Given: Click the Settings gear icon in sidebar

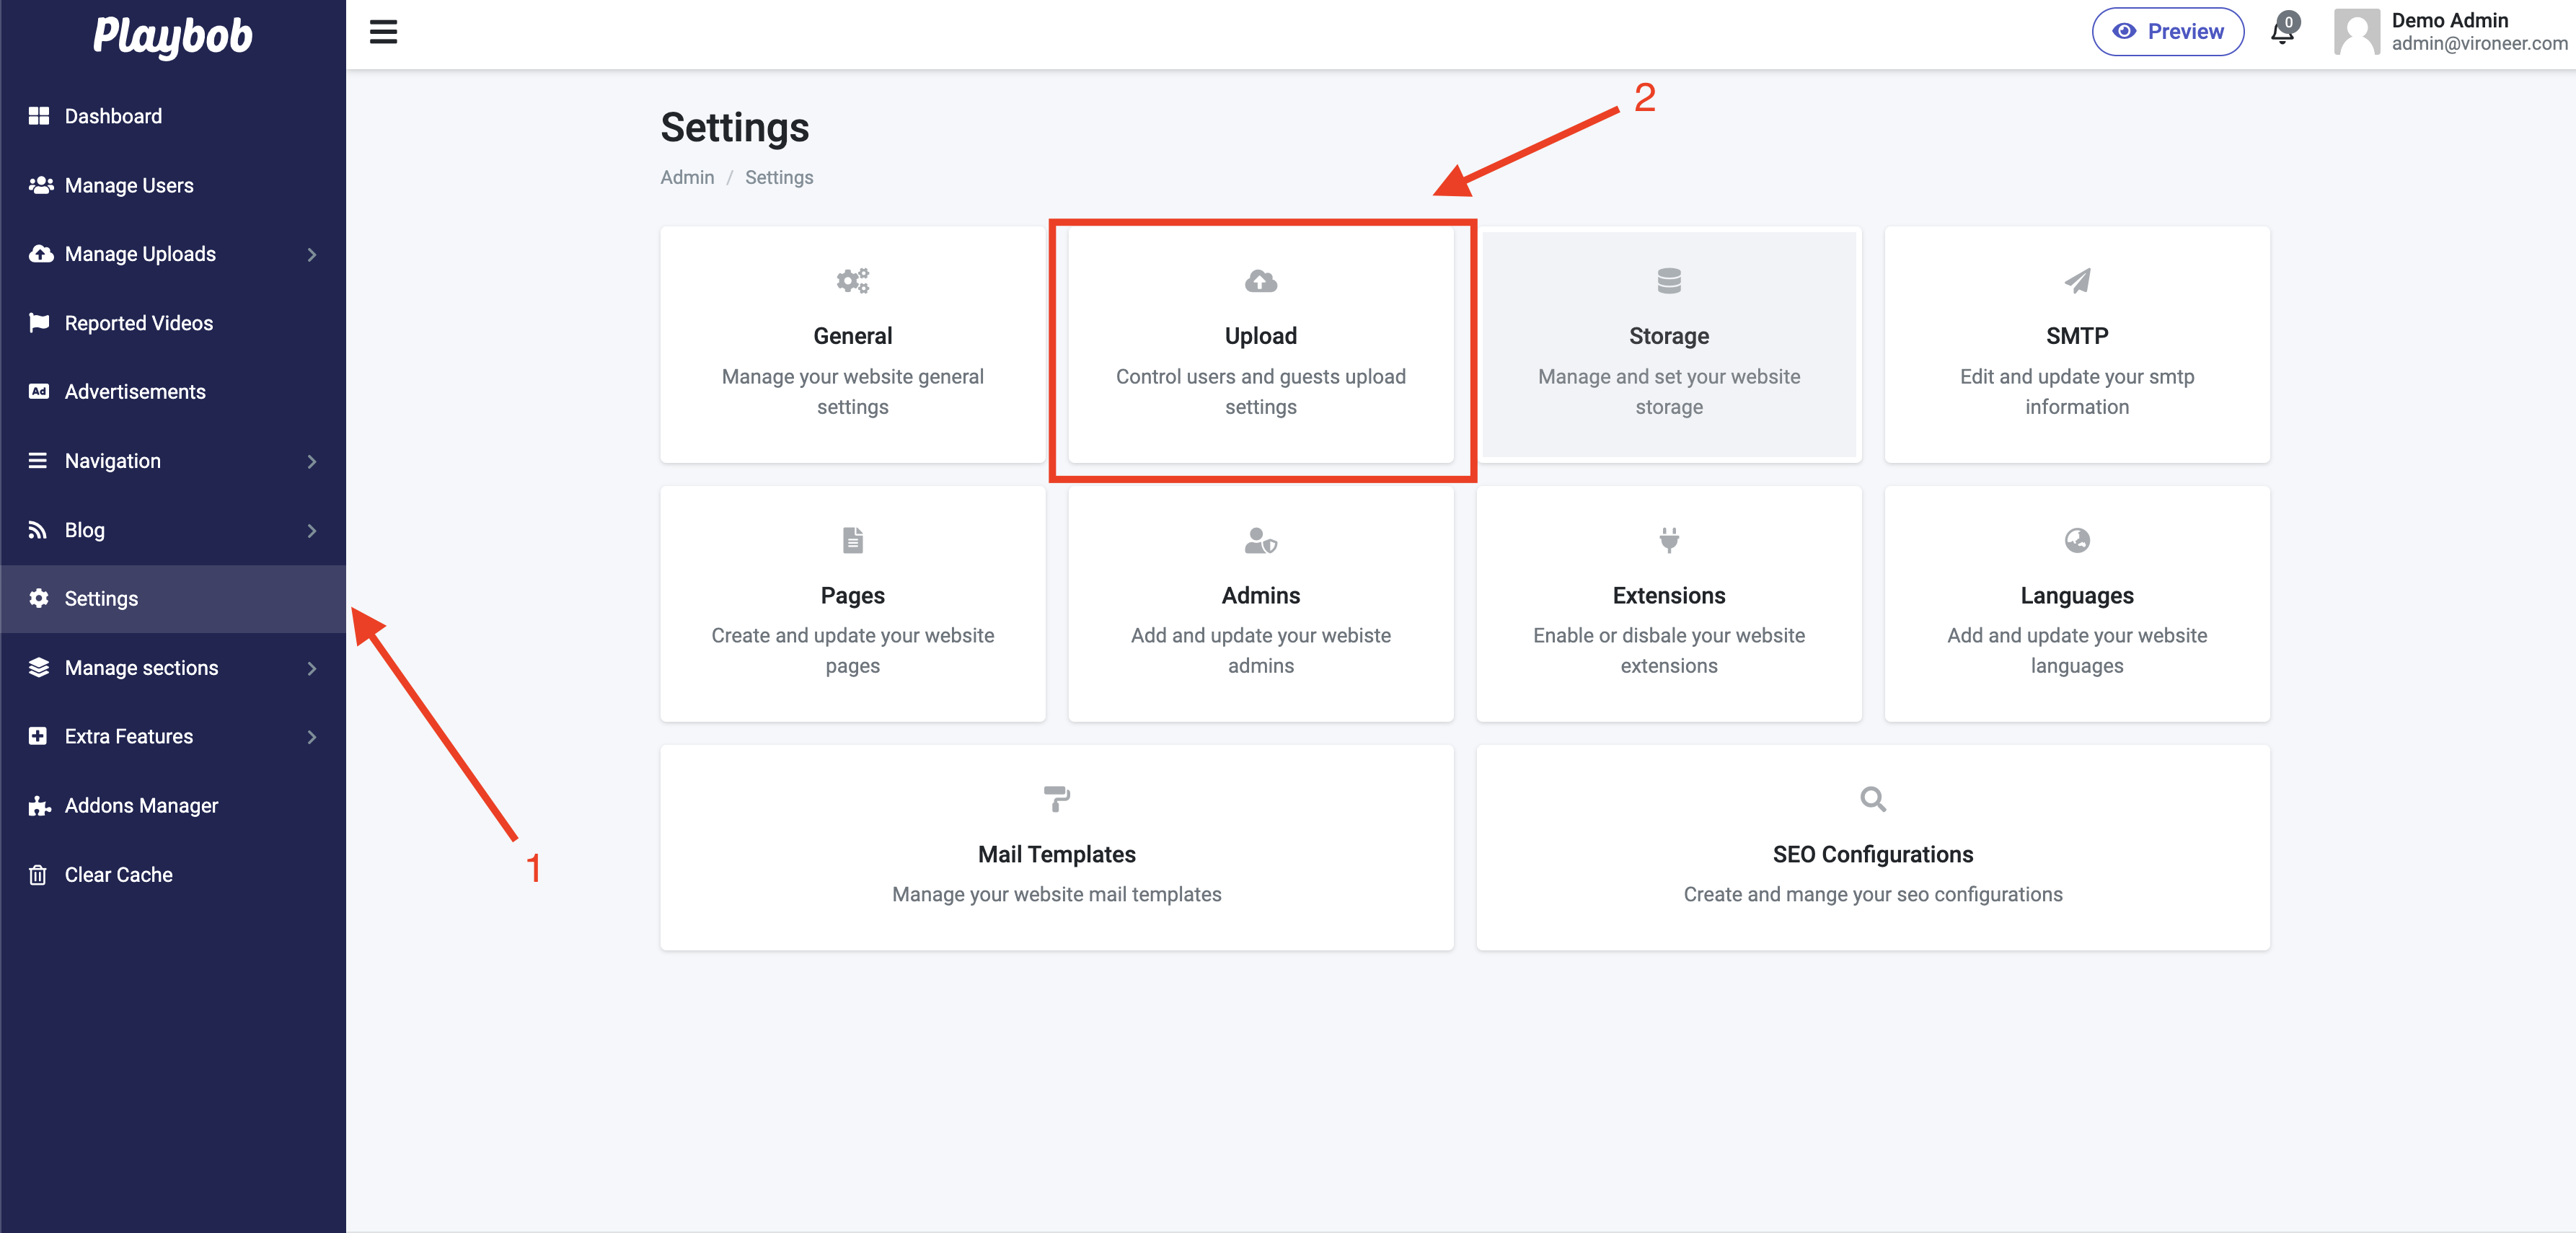Looking at the screenshot, I should [39, 599].
